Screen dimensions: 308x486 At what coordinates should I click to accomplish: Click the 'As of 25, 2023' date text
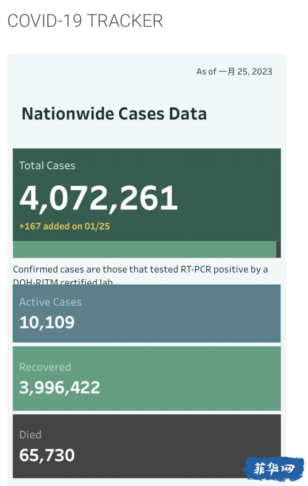[234, 71]
